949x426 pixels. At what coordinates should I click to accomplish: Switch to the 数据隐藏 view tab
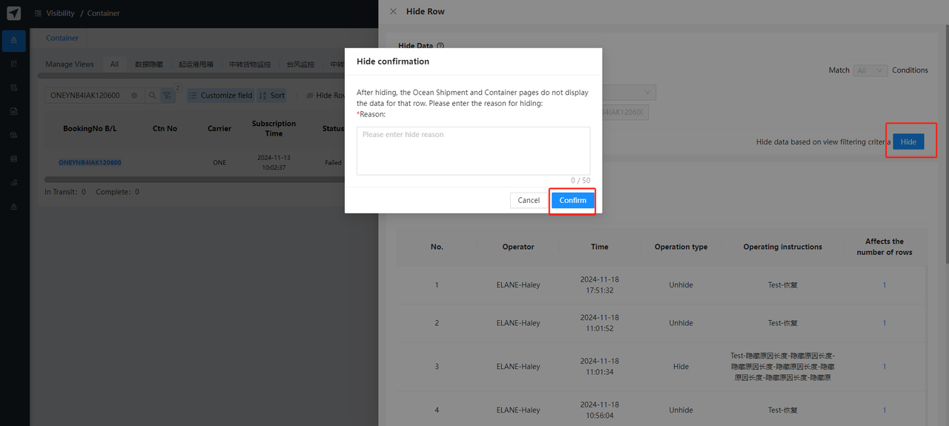149,64
